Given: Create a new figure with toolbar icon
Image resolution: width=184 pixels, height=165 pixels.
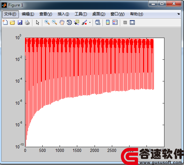Looking at the screenshot, I should point(5,22).
